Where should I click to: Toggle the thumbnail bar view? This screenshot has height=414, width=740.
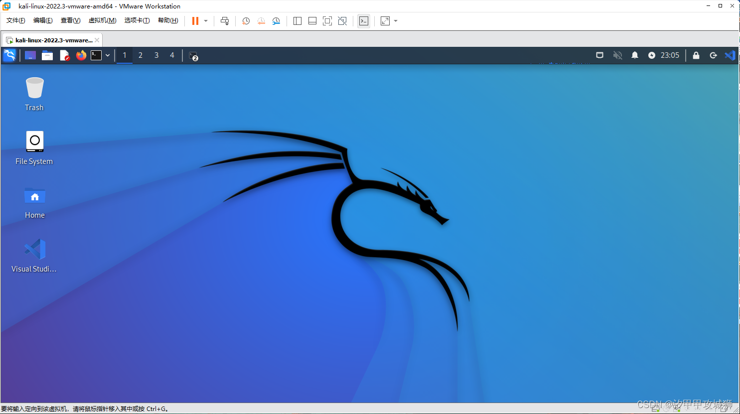(x=312, y=21)
